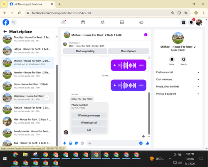Click the audio waveform of 0:03 clip
This screenshot has width=208, height=167.
(x=127, y=65)
